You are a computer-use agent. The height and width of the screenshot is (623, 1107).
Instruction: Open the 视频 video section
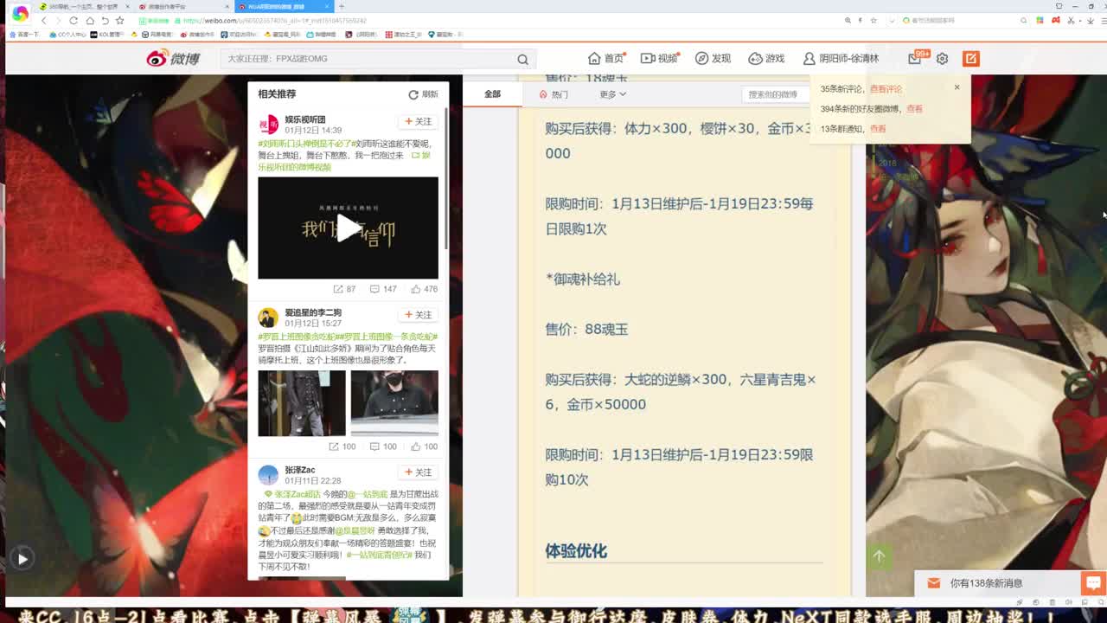tap(659, 58)
